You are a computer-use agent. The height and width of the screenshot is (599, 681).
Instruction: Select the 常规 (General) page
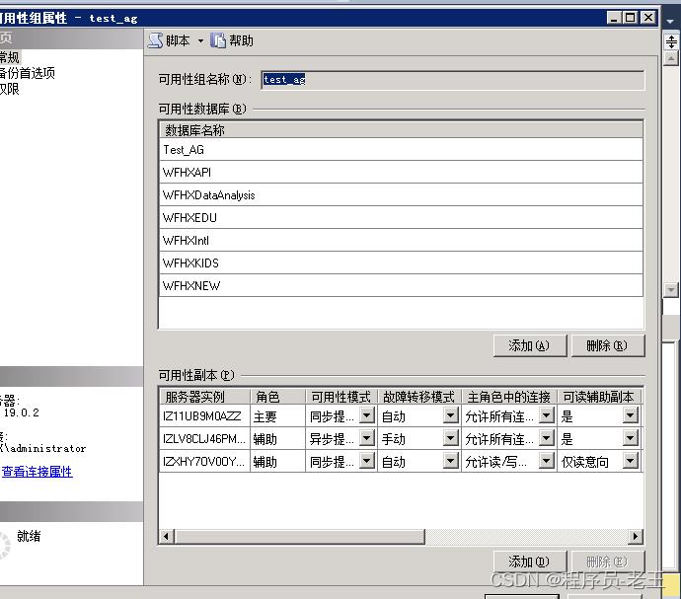click(10, 57)
